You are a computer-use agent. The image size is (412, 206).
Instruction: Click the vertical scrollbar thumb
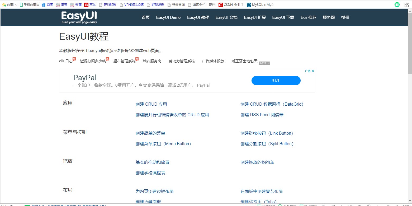410,44
